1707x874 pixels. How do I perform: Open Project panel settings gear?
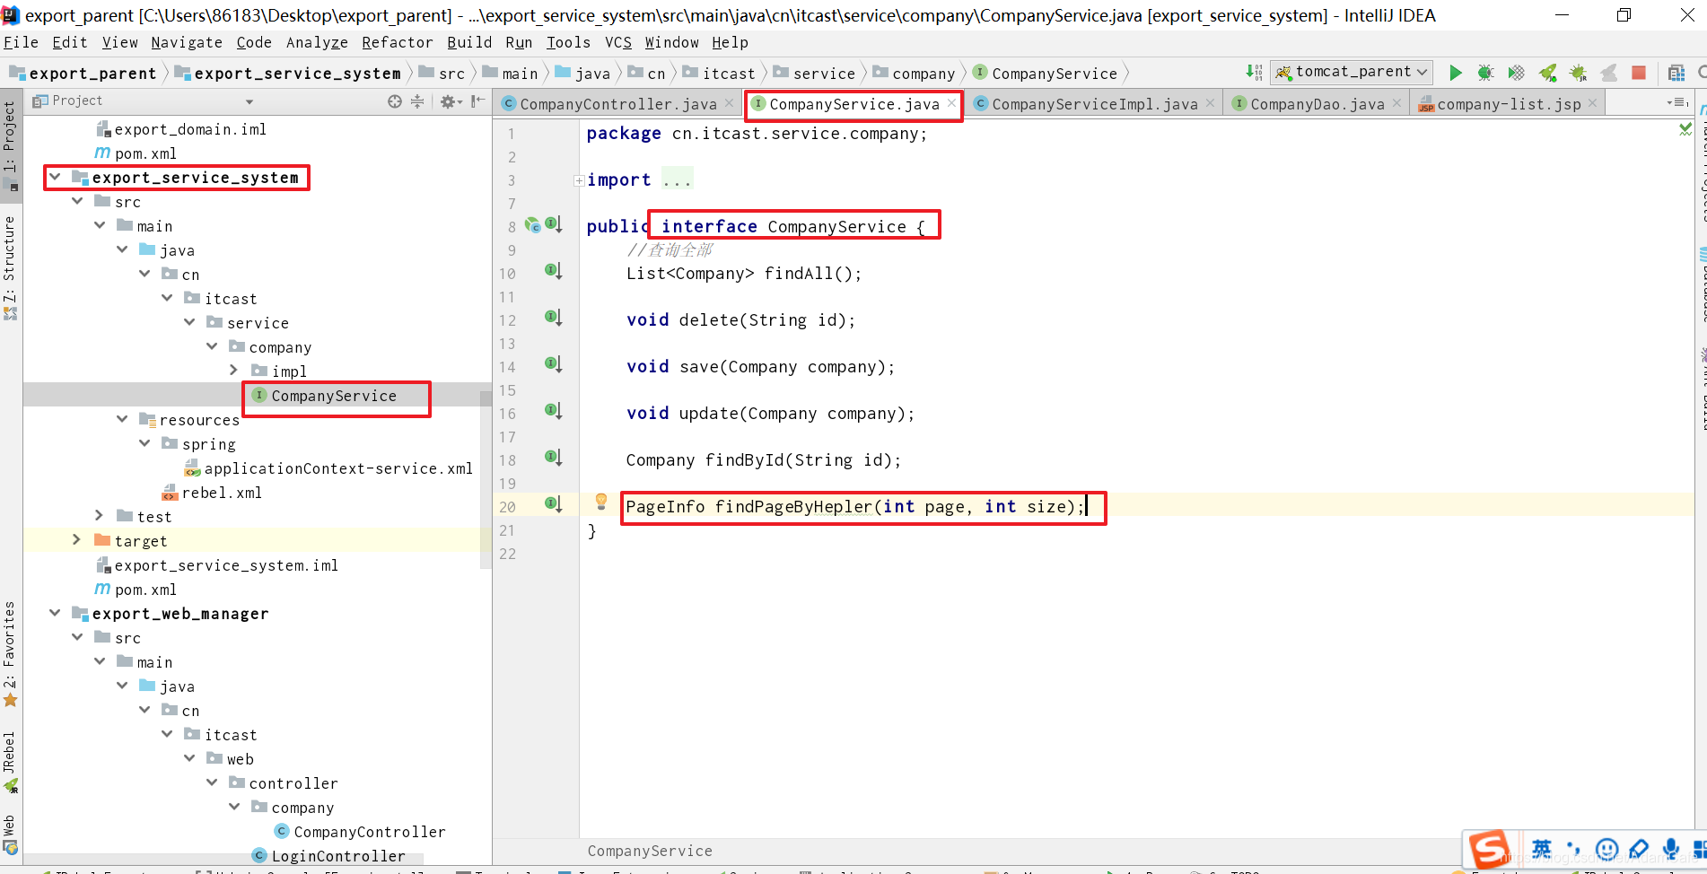[450, 101]
